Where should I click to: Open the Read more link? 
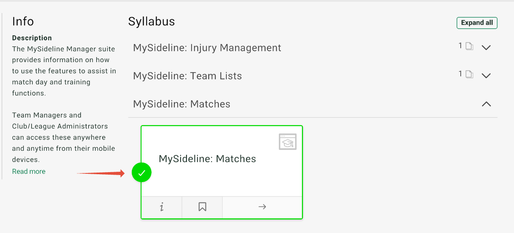point(29,171)
